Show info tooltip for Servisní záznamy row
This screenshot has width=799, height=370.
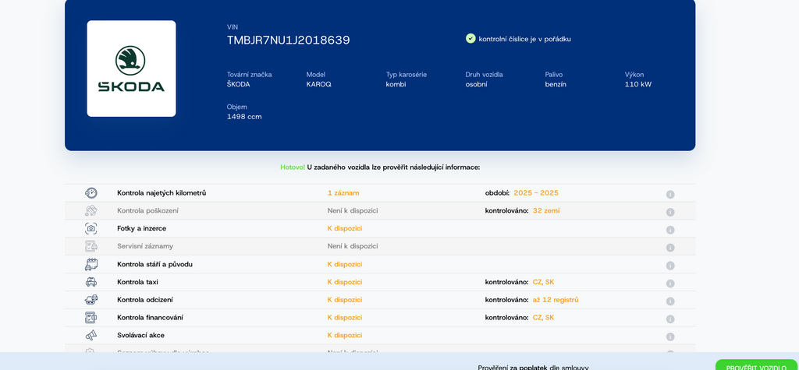click(669, 248)
